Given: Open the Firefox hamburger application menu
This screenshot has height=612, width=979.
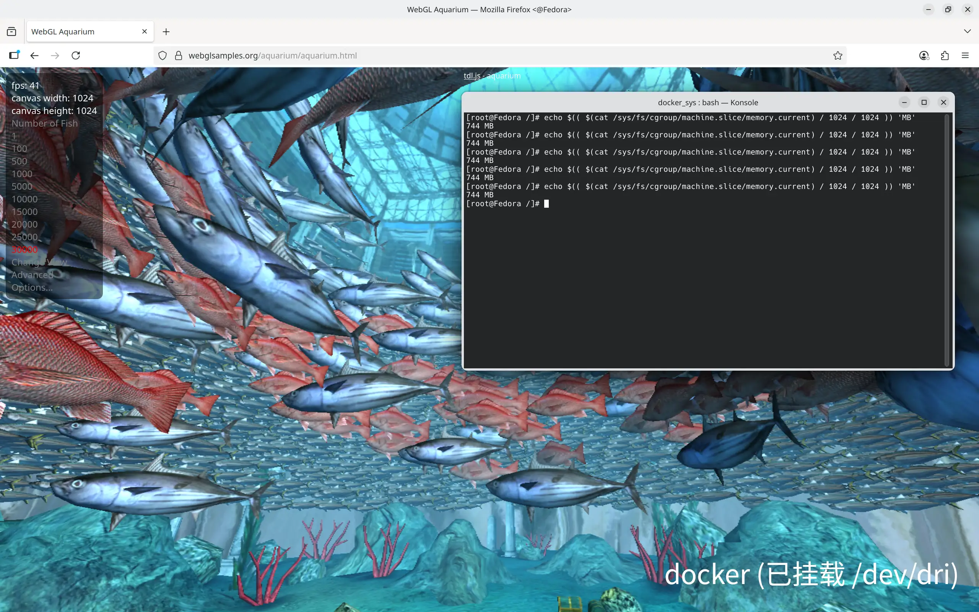Looking at the screenshot, I should click(x=965, y=55).
